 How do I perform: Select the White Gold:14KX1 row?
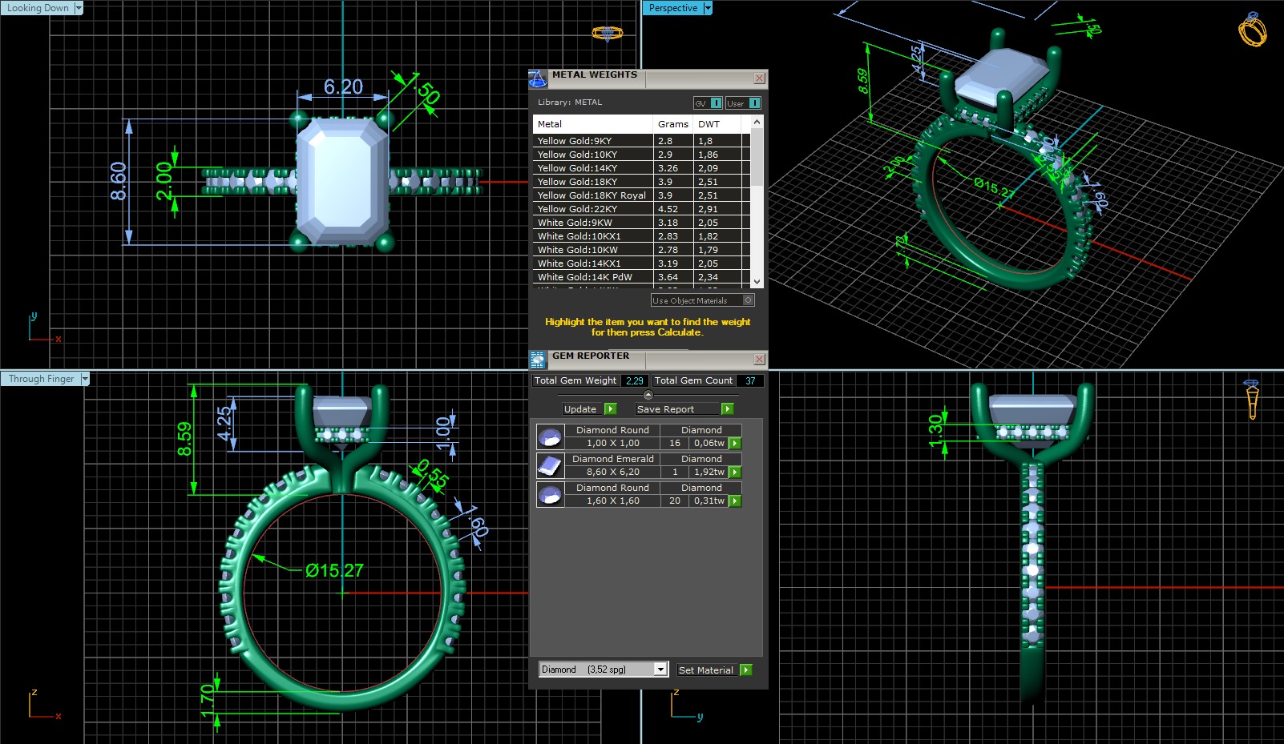click(642, 263)
